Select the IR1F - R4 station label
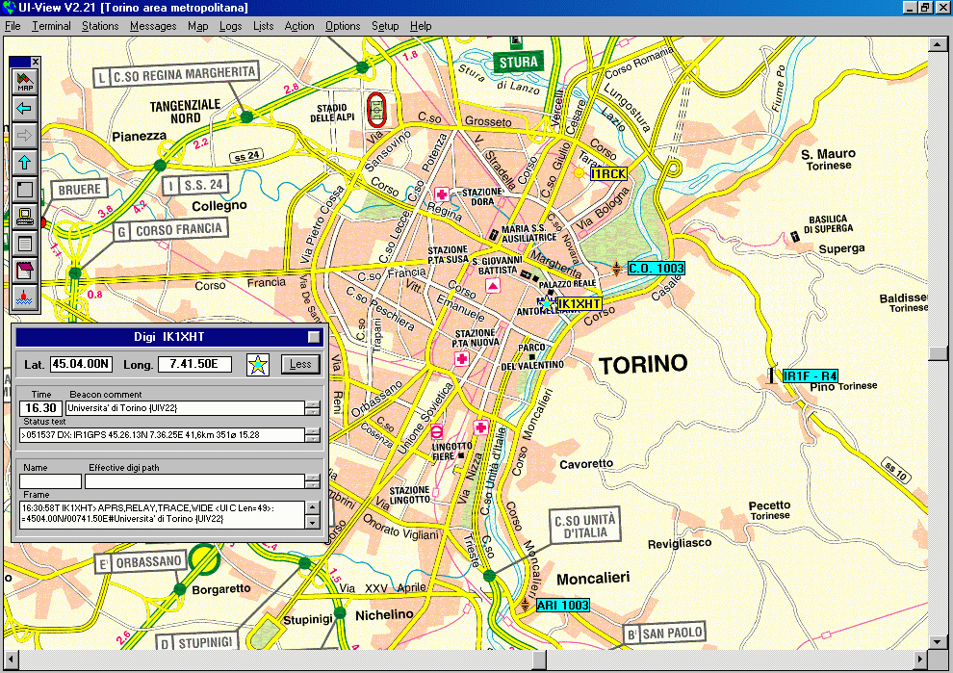Screen dimensions: 953x673 pyautogui.click(x=811, y=375)
